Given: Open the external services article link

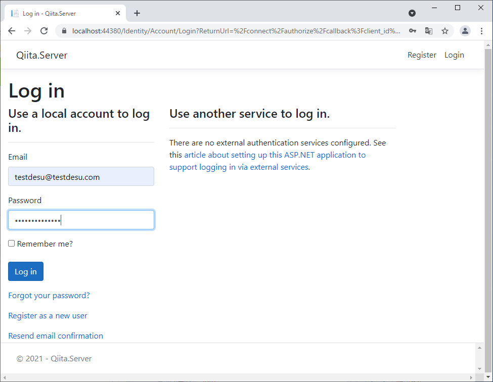Looking at the screenshot, I should (267, 161).
